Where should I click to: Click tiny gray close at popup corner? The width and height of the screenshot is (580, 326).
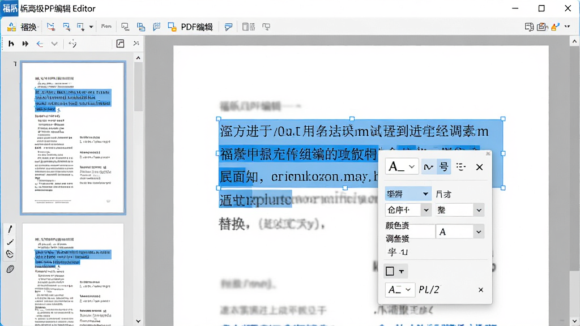coord(488,153)
